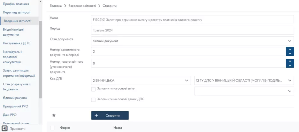
Task: Click the Приховати collapse sidebar icon
Action: [x=5, y=129]
